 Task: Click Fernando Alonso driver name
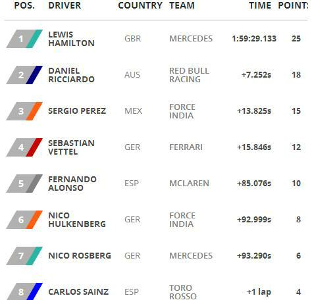tap(72, 184)
